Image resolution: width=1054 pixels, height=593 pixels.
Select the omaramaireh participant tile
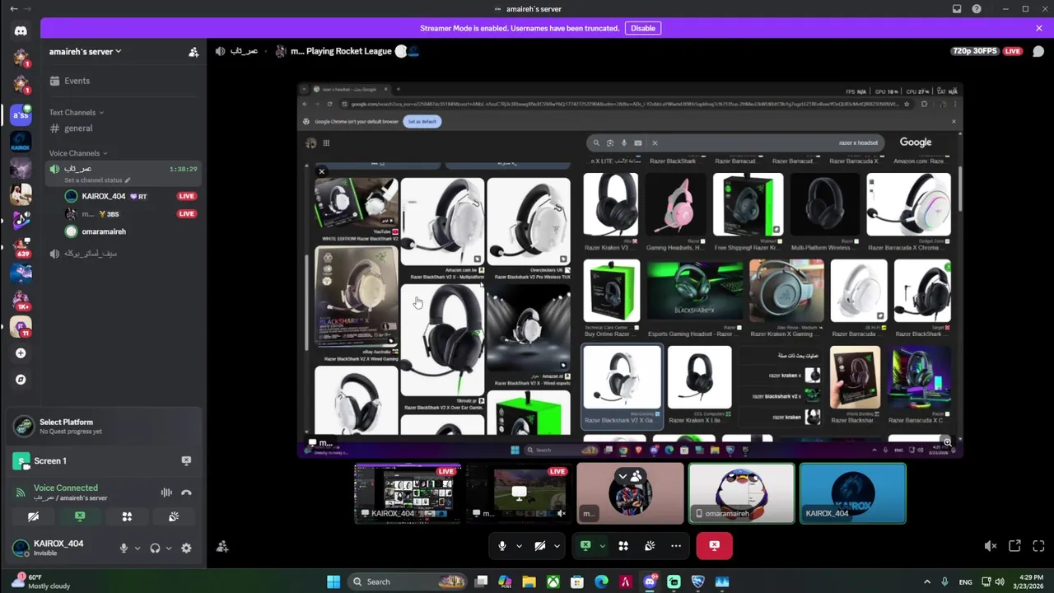coord(741,493)
